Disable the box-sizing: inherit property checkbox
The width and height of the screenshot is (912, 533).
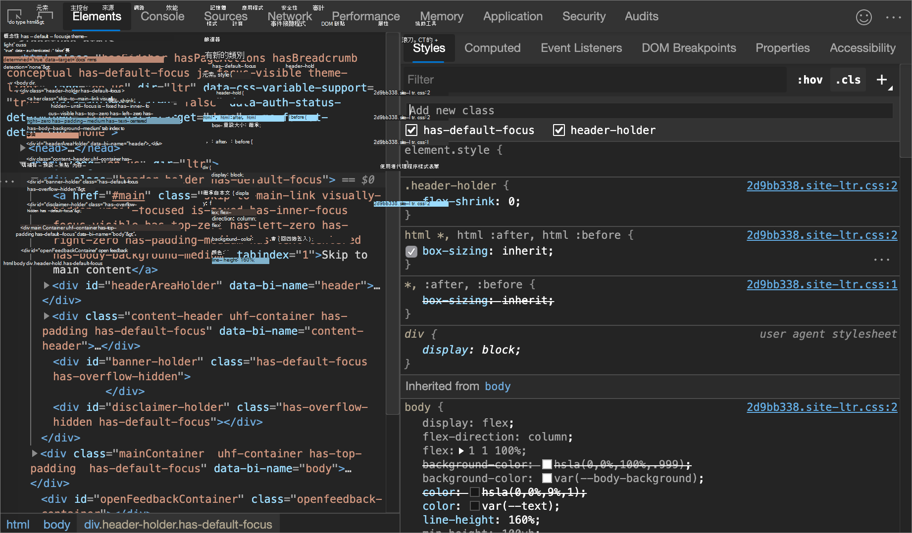[x=411, y=251]
